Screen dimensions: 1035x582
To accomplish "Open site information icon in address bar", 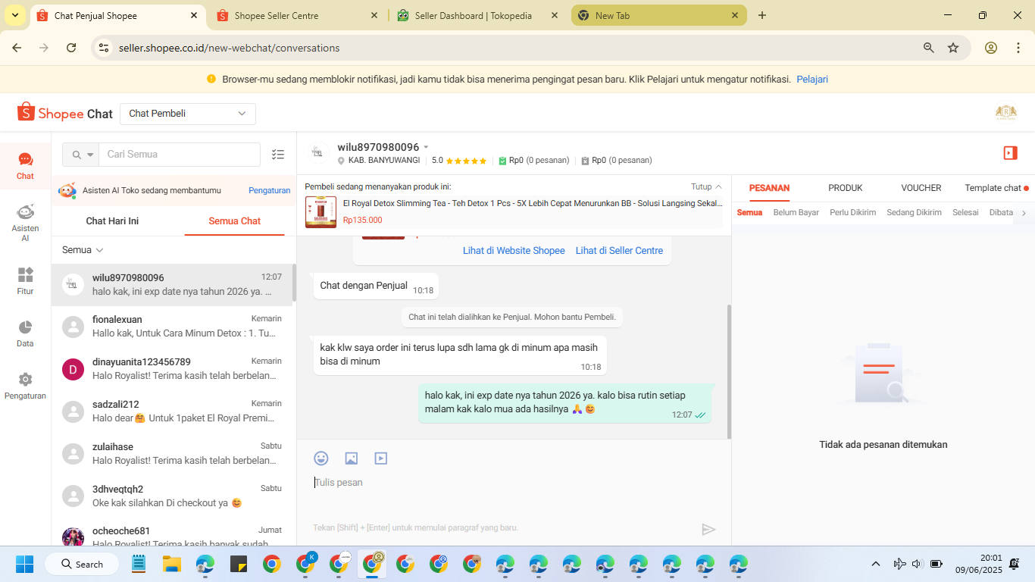I will pyautogui.click(x=105, y=48).
